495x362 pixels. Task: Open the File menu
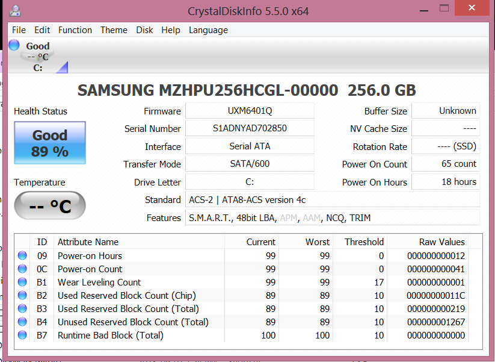click(x=19, y=30)
